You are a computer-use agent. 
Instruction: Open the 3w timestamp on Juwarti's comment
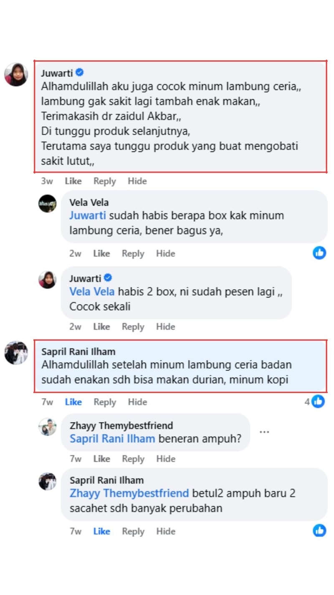tap(47, 181)
